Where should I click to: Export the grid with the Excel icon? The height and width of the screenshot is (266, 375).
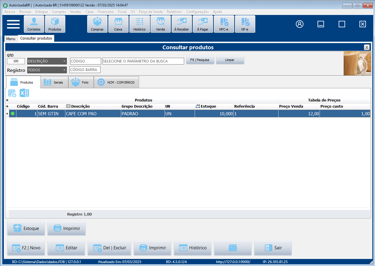pyautogui.click(x=24, y=93)
